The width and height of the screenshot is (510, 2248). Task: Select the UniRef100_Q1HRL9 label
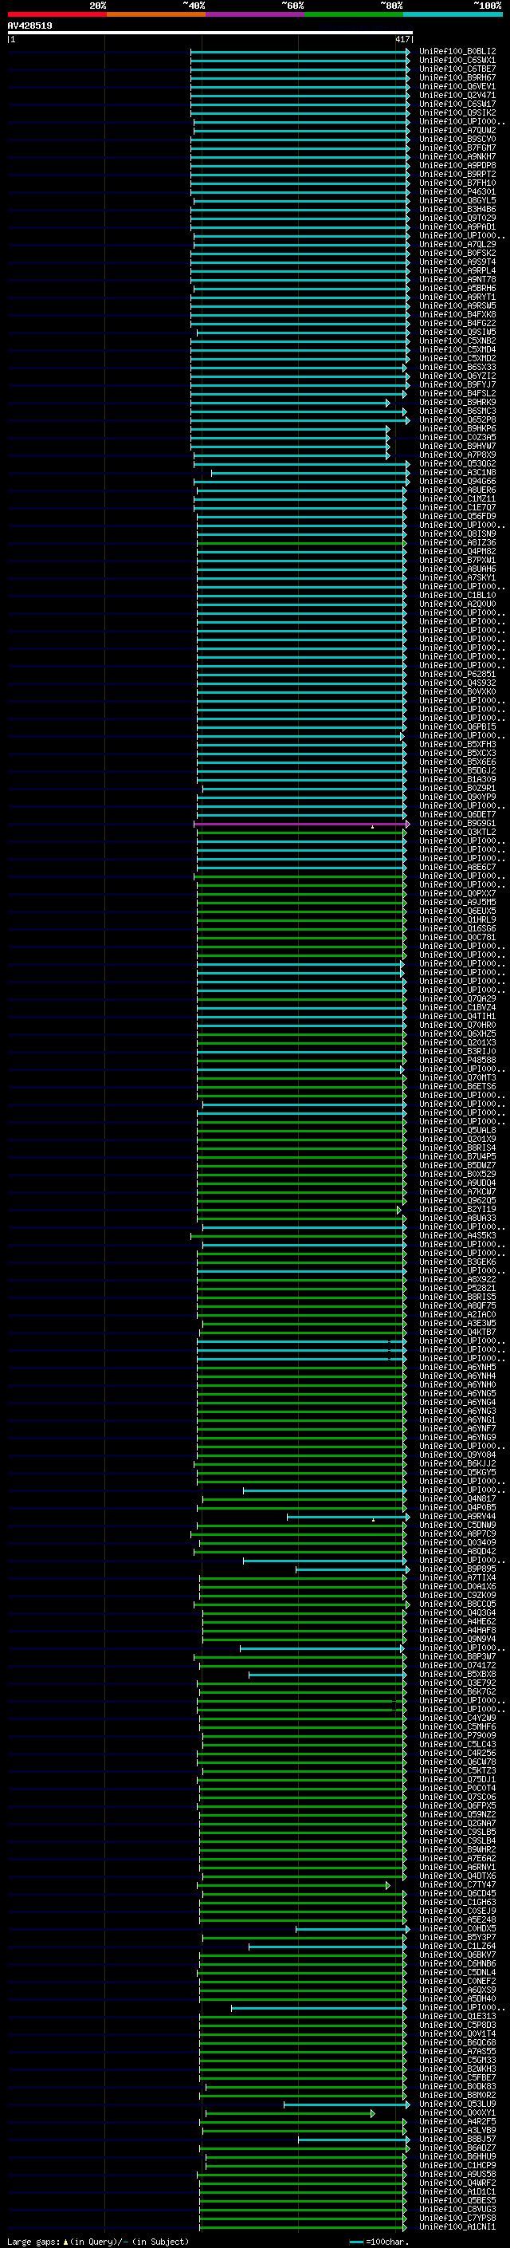pyautogui.click(x=457, y=919)
